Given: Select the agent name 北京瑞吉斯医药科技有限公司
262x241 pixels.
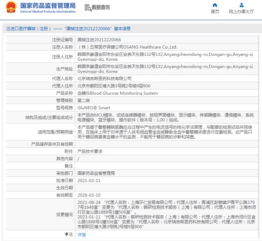Looking at the screenshot, I should (x=104, y=79).
